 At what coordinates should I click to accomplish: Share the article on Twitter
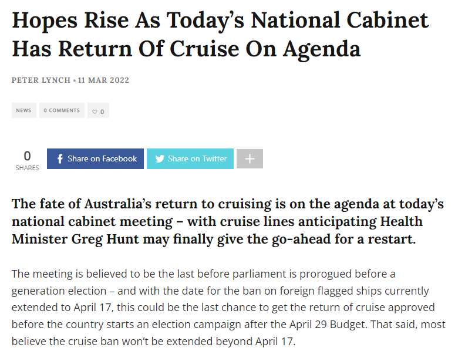pyautogui.click(x=190, y=159)
